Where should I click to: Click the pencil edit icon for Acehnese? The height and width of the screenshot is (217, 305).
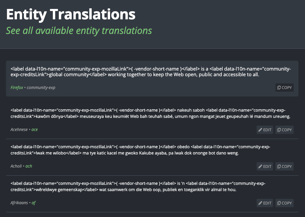pos(259,130)
